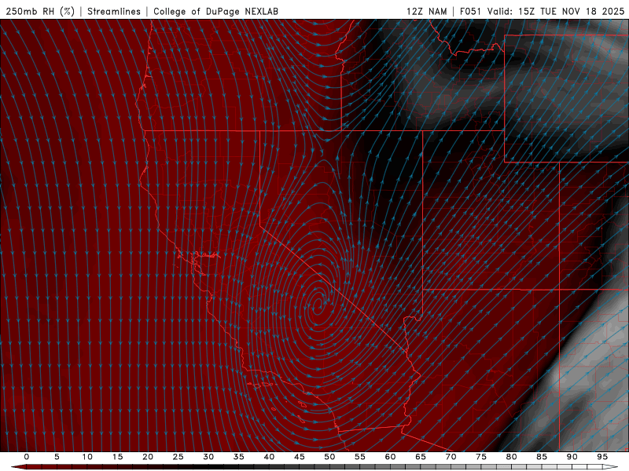Screen dimensions: 629x471
Task: Click the 15 label on the color scale
Action: [x=117, y=457]
